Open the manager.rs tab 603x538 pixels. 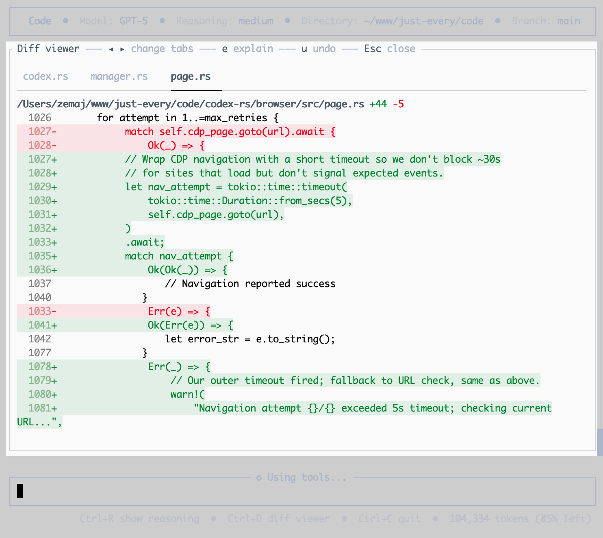click(x=119, y=76)
